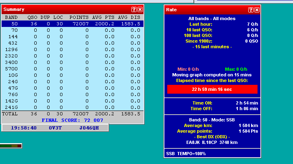The image size is (293, 164).
Task: Click the POINTS column header
Action: [79, 17]
